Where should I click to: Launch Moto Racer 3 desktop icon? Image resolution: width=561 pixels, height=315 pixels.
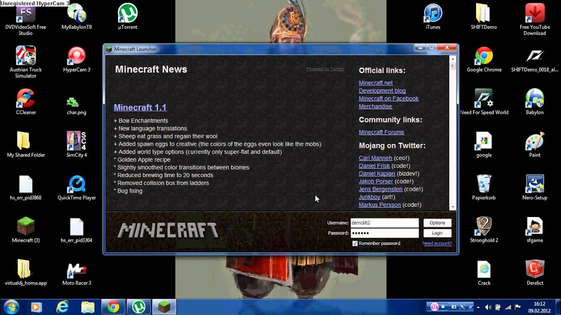click(x=76, y=273)
